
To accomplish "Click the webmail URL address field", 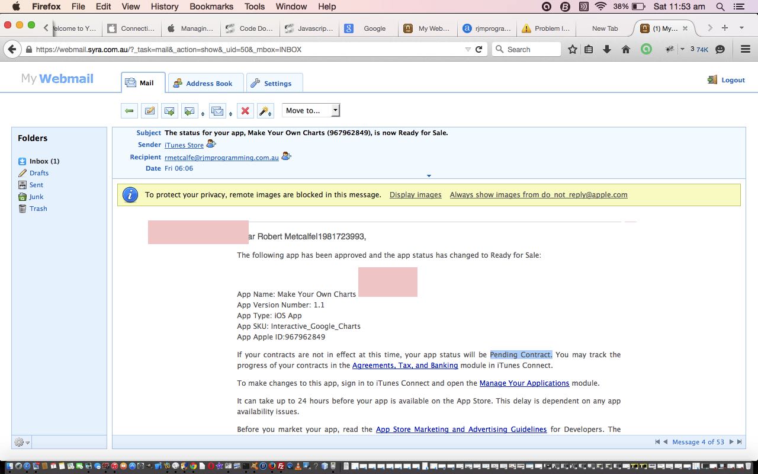I will (x=249, y=50).
